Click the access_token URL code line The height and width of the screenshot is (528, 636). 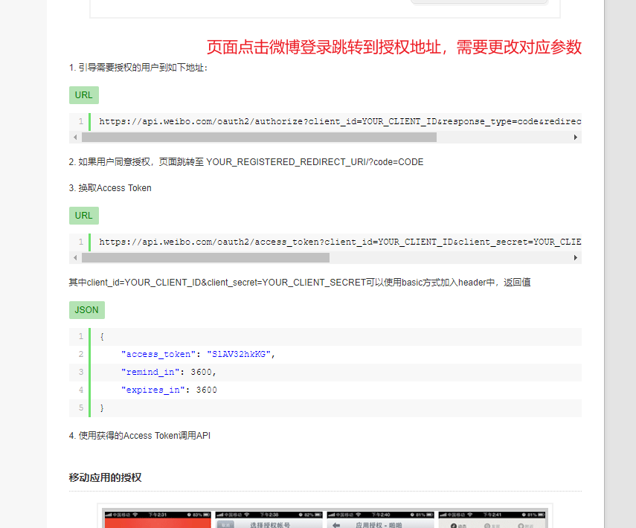(340, 242)
